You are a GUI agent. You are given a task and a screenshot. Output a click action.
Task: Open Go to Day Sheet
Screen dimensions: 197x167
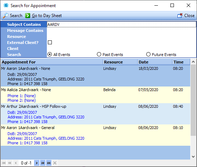[x=43, y=16]
